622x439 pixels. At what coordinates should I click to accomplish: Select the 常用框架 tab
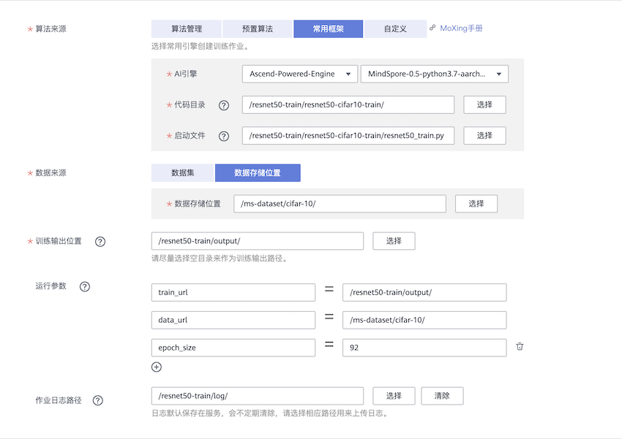(328, 29)
